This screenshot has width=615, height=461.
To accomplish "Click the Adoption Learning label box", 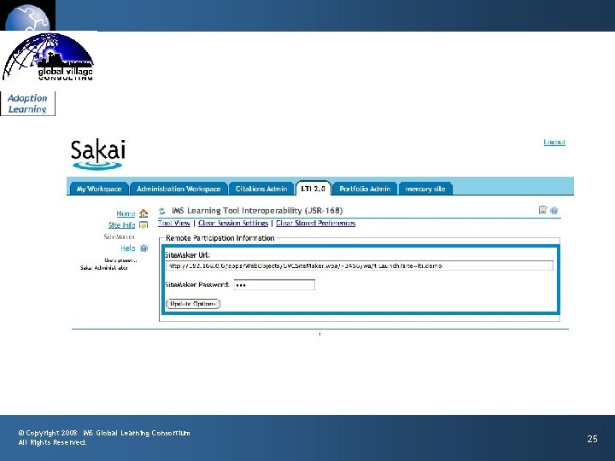I will click(27, 103).
